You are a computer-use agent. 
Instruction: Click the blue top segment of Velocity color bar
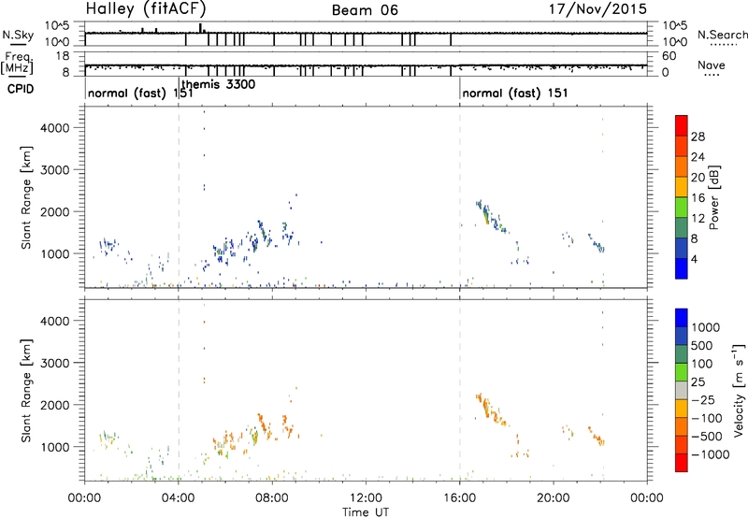coord(682,318)
